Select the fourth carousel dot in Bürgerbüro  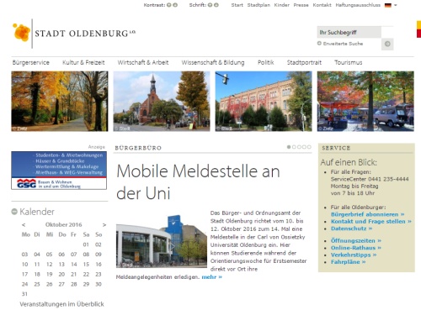coord(304,147)
